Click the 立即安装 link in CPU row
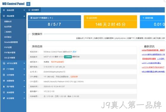 click(x=74, y=77)
